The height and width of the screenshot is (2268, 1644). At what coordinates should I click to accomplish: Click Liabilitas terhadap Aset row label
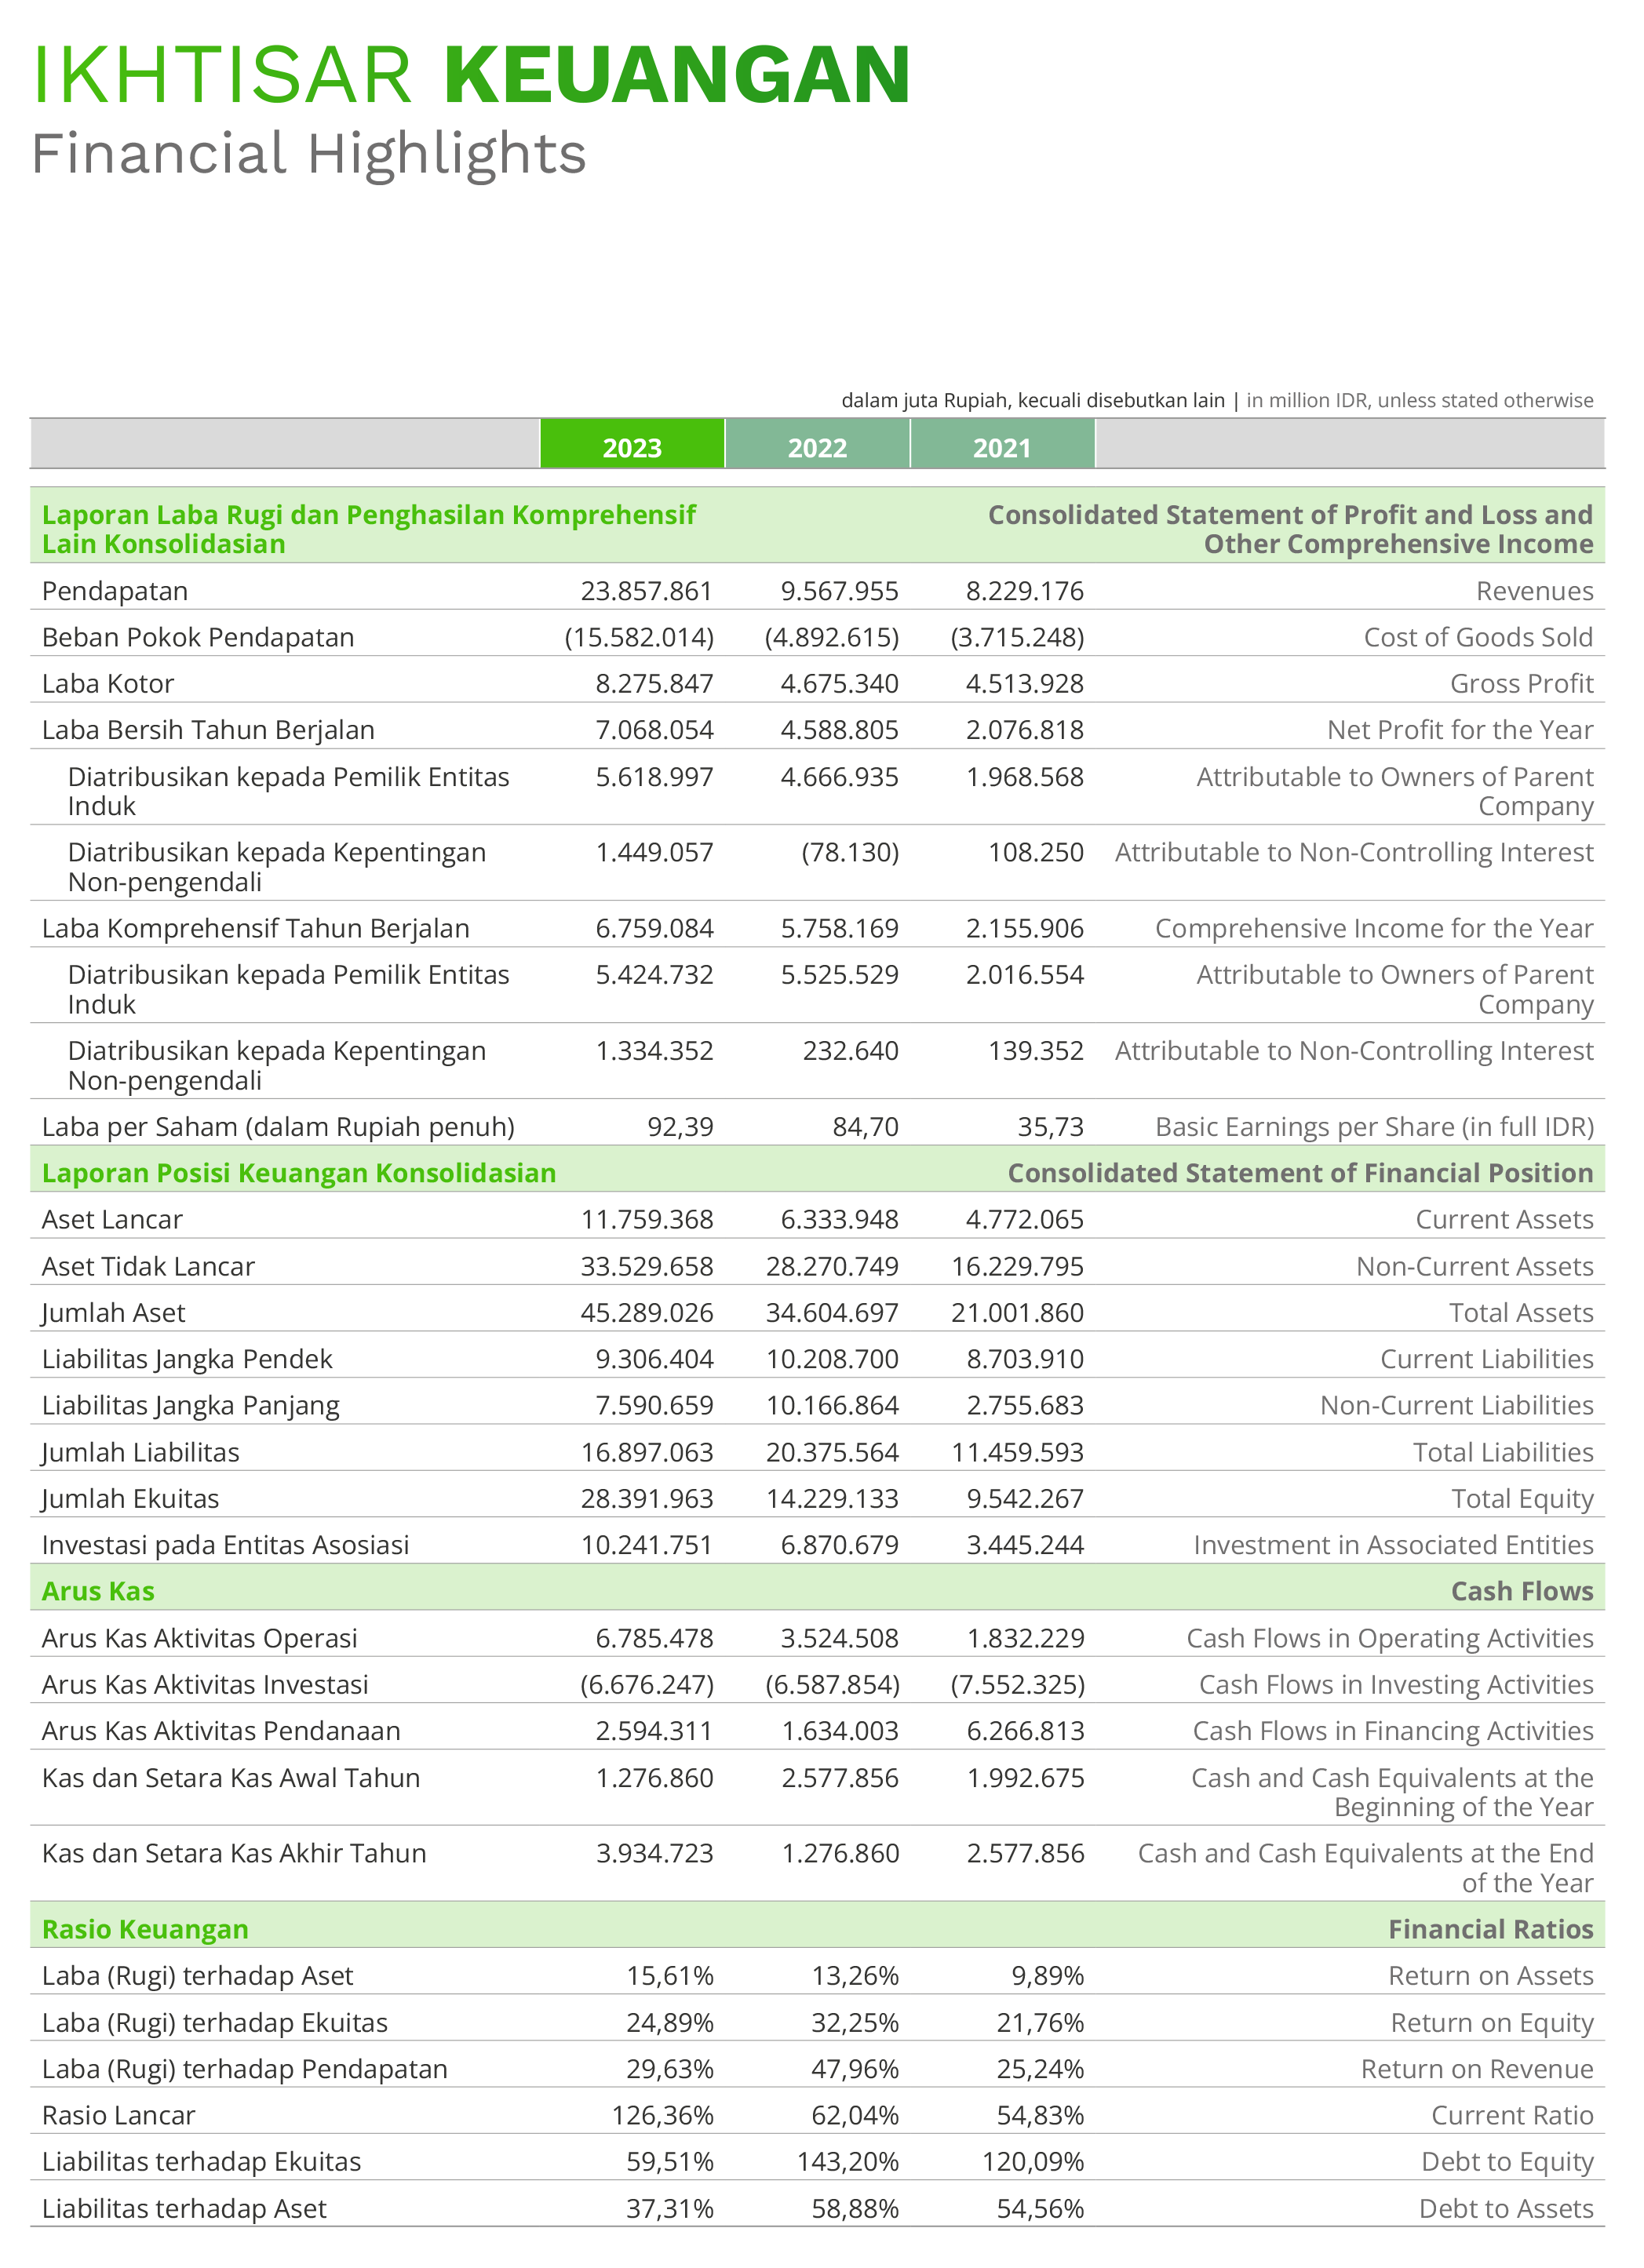pyautogui.click(x=184, y=2209)
